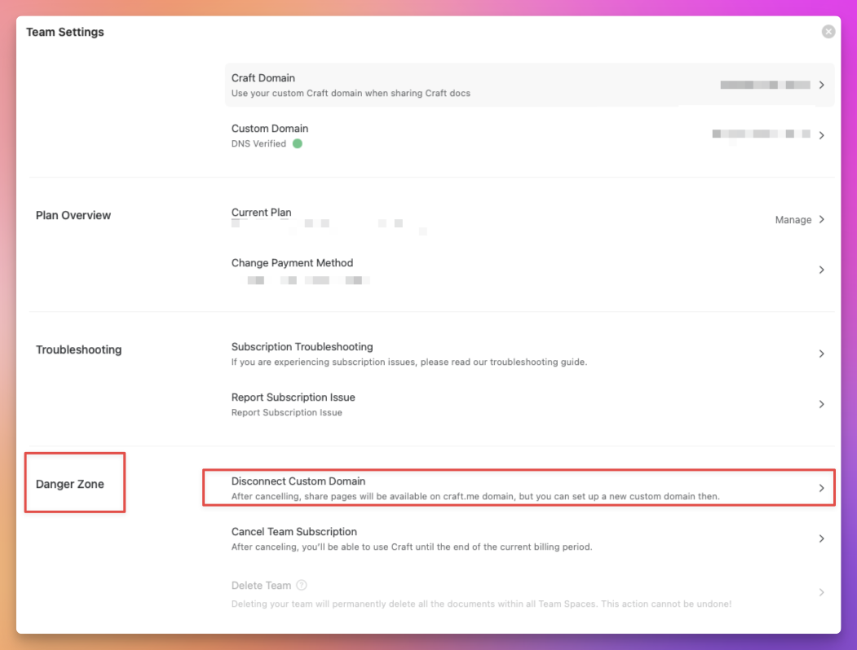The width and height of the screenshot is (857, 650).
Task: Open the Craft Domain settings
Action: pos(263,77)
